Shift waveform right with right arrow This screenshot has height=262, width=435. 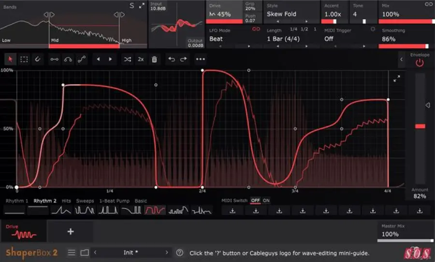pos(110,59)
